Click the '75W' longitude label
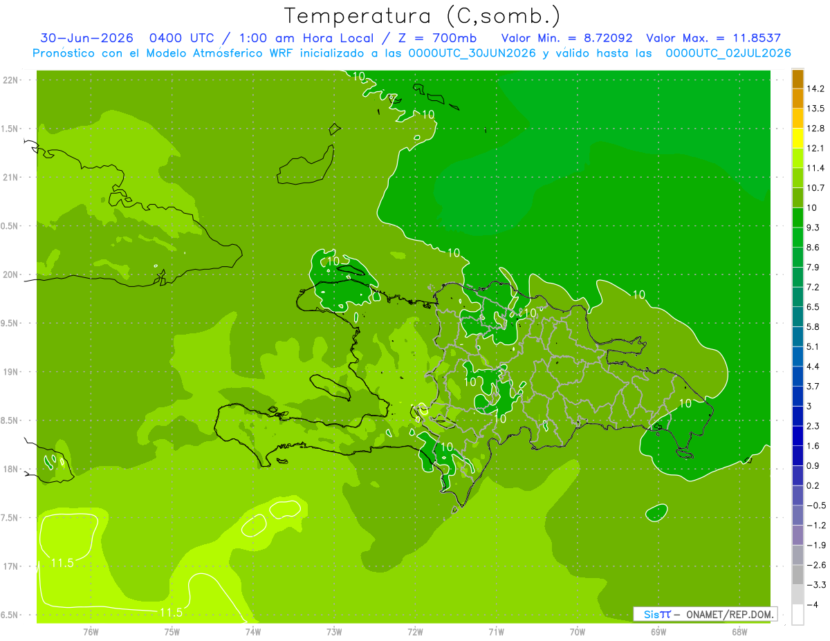 click(172, 631)
